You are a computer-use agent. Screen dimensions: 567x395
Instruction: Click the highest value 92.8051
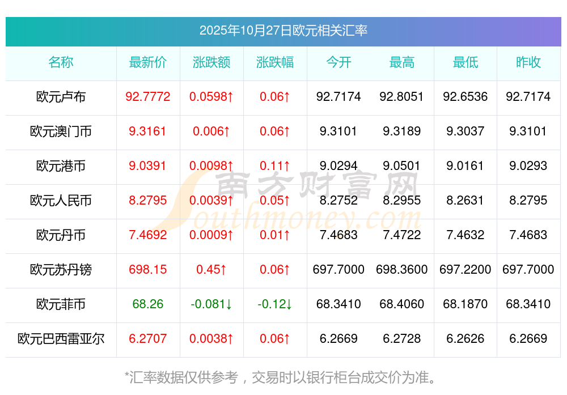pos(402,96)
